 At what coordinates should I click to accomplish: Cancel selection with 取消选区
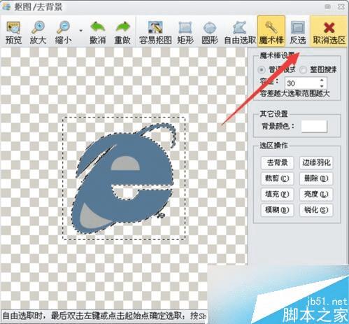[x=329, y=31]
